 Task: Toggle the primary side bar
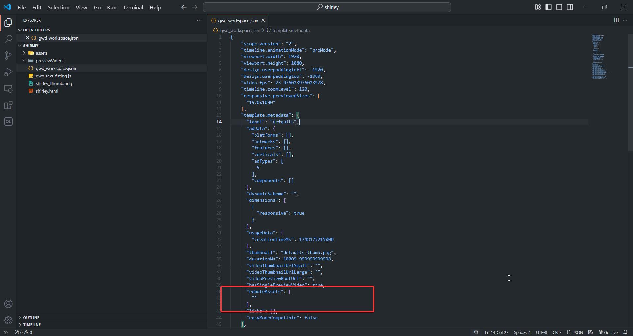pos(548,7)
